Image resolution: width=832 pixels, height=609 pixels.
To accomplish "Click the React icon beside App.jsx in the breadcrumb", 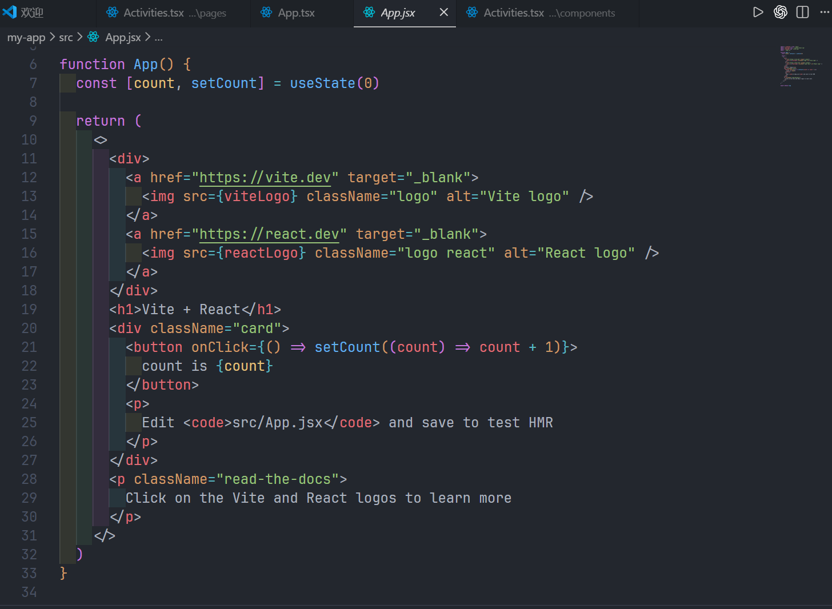I will (94, 37).
